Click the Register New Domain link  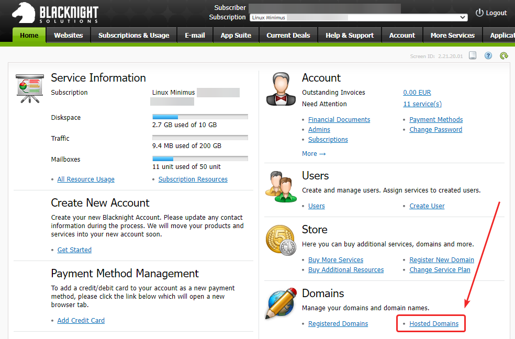coord(441,260)
